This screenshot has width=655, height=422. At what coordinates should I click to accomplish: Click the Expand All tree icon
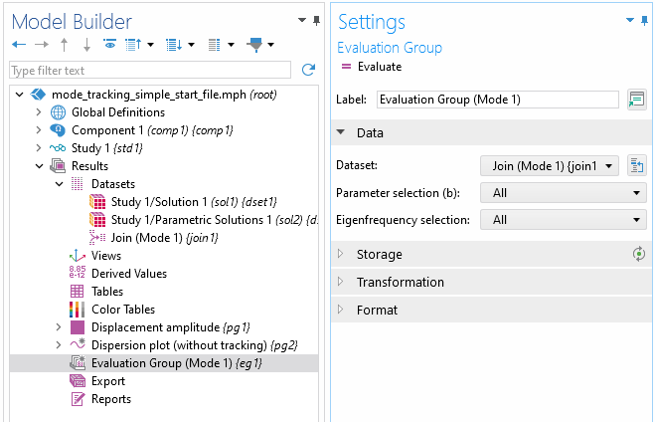tap(174, 45)
